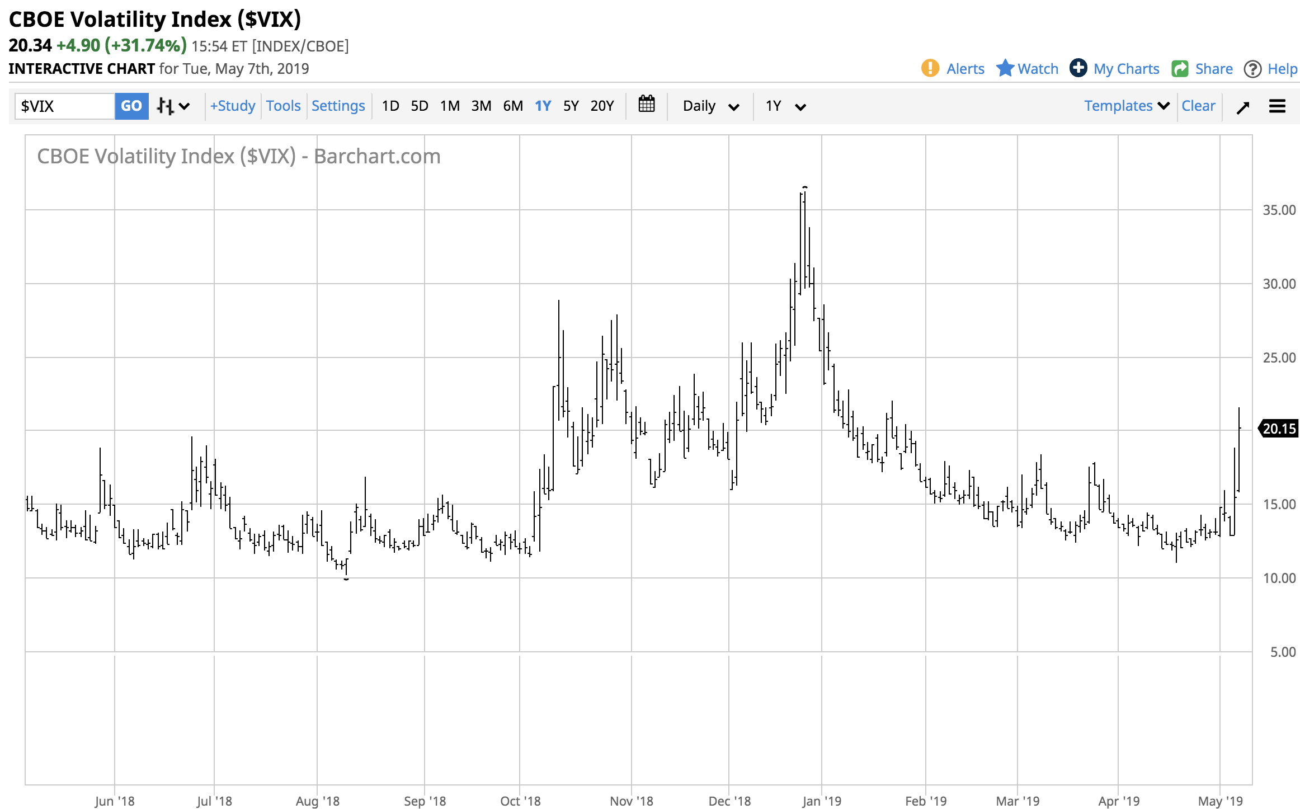Screen dimensions: 1300x809
Task: Click the chart type bar icon
Action: coord(166,106)
